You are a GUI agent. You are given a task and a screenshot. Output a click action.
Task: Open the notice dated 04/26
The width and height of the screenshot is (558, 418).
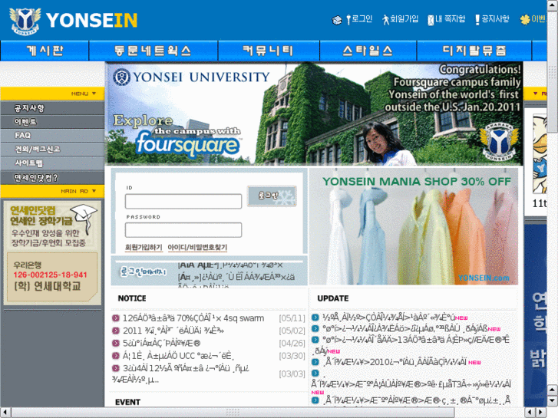[x=161, y=344]
